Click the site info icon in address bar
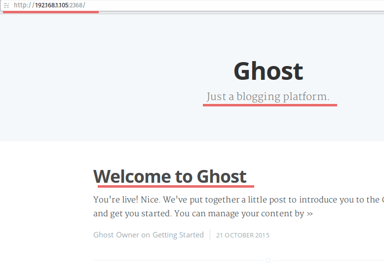384x267 pixels. pyautogui.click(x=6, y=5)
